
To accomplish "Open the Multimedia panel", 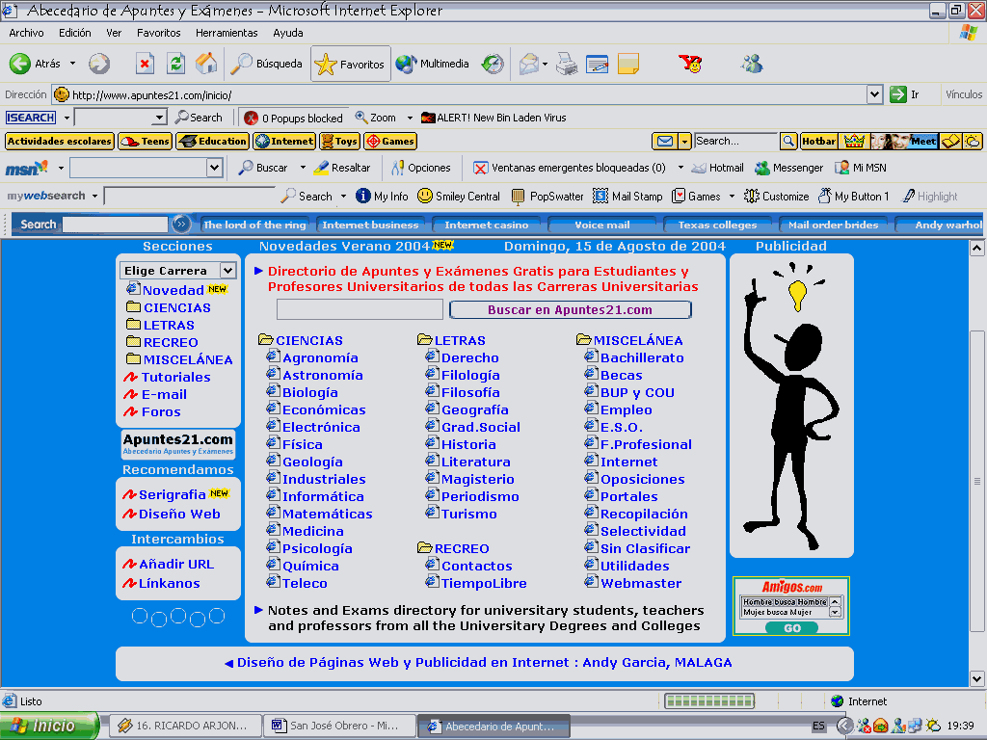I will pyautogui.click(x=433, y=64).
